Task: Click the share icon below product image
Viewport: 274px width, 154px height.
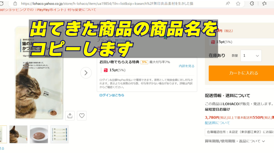Action: (70, 116)
